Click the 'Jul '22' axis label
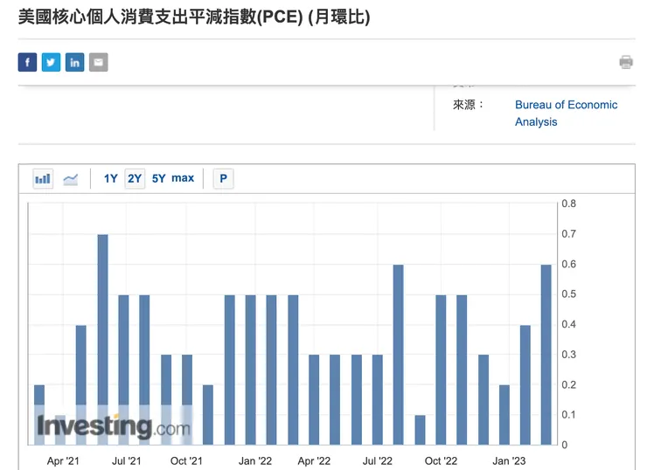The height and width of the screenshot is (470, 647). click(x=377, y=461)
